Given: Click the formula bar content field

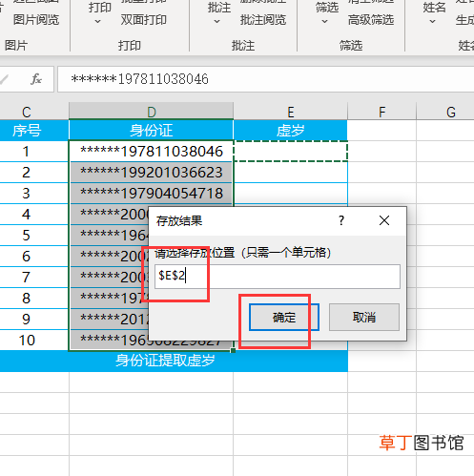Looking at the screenshot, I should click(265, 79).
